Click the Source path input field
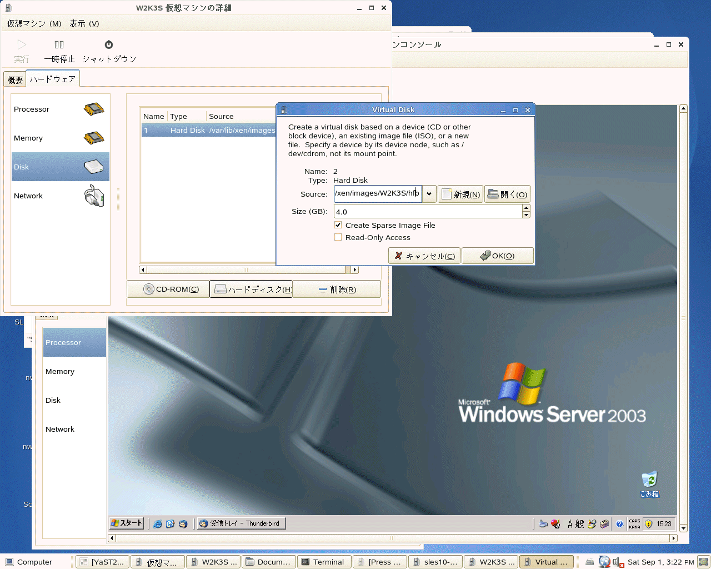Screen dimensions: 711x569 point(378,193)
